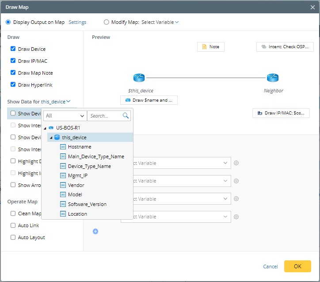Uncheck the Draw Device checkbox
Screen dimensions: 320x282
[x=13, y=49]
